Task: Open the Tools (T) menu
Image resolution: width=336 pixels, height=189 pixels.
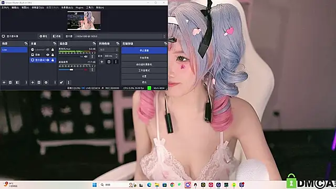Action: (90, 7)
